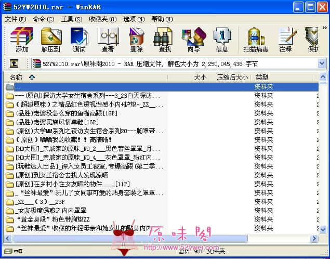Click the drive icon in status bar

[x=8, y=251]
